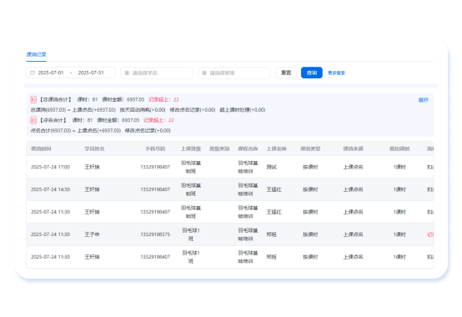Click red icon beside 【点名合计】
The image size is (462, 317).
point(33,120)
